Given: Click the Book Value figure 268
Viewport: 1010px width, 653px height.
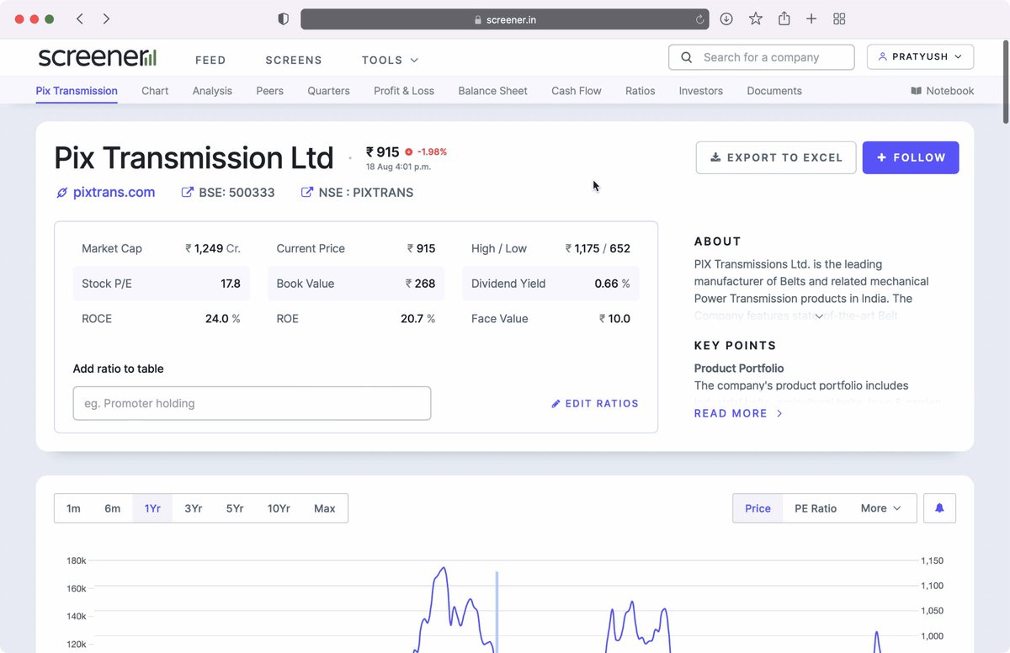Looking at the screenshot, I should click(420, 284).
